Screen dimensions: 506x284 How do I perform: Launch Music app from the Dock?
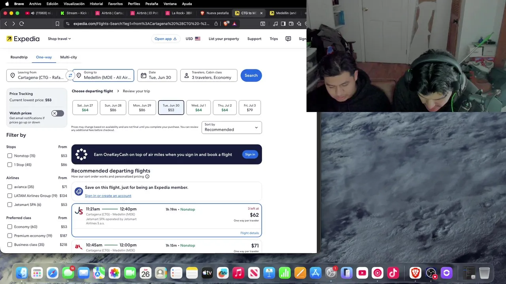coord(238,273)
